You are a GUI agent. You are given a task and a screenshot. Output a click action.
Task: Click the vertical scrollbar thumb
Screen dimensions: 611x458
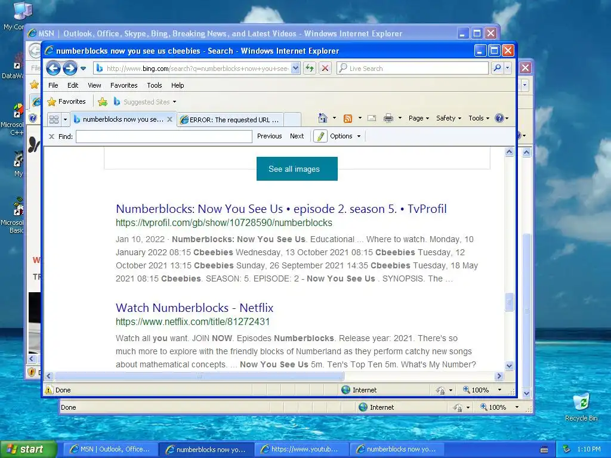(510, 302)
